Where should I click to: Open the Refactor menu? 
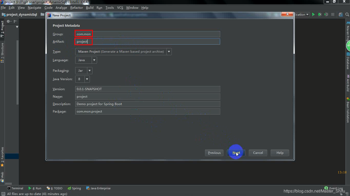[77, 8]
